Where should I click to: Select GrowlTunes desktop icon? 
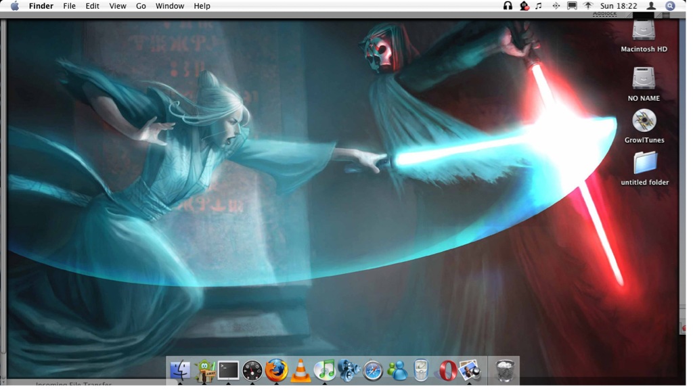pyautogui.click(x=644, y=120)
